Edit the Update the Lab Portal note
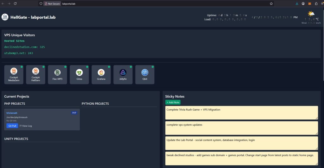 241,143
